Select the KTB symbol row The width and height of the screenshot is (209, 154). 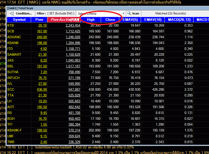(x=11, y=25)
